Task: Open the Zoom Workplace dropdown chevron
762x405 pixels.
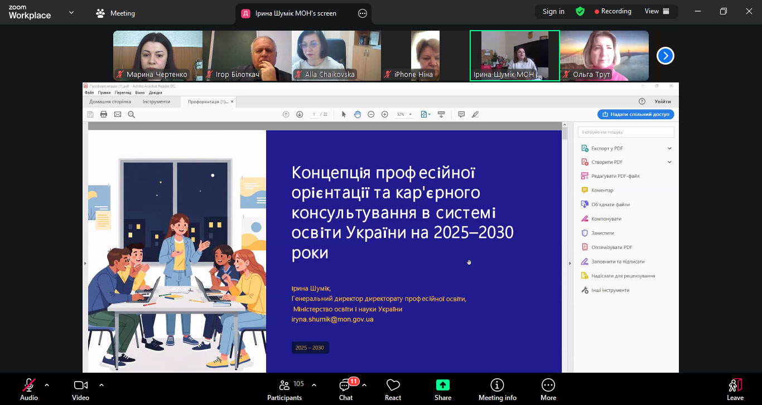Action: [71, 12]
